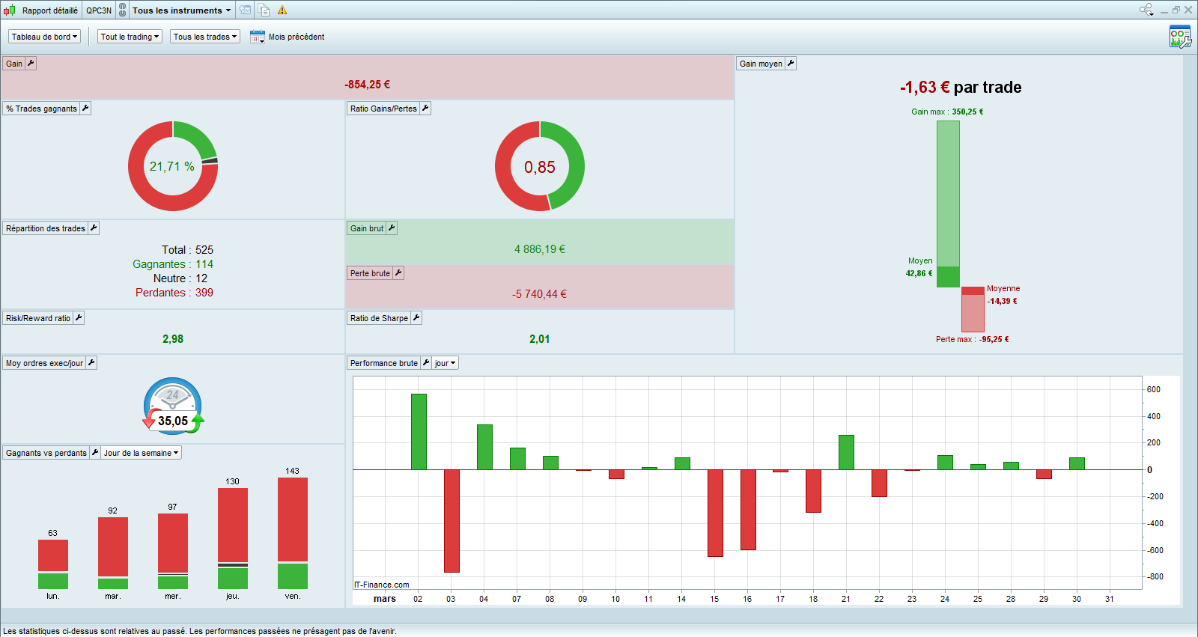Click the wrench beside Gain brut
The width and height of the screenshot is (1198, 637).
pyautogui.click(x=392, y=228)
